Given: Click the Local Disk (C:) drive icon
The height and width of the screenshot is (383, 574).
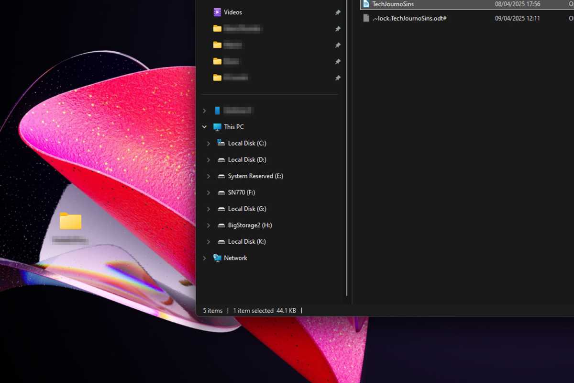Looking at the screenshot, I should coord(221,143).
